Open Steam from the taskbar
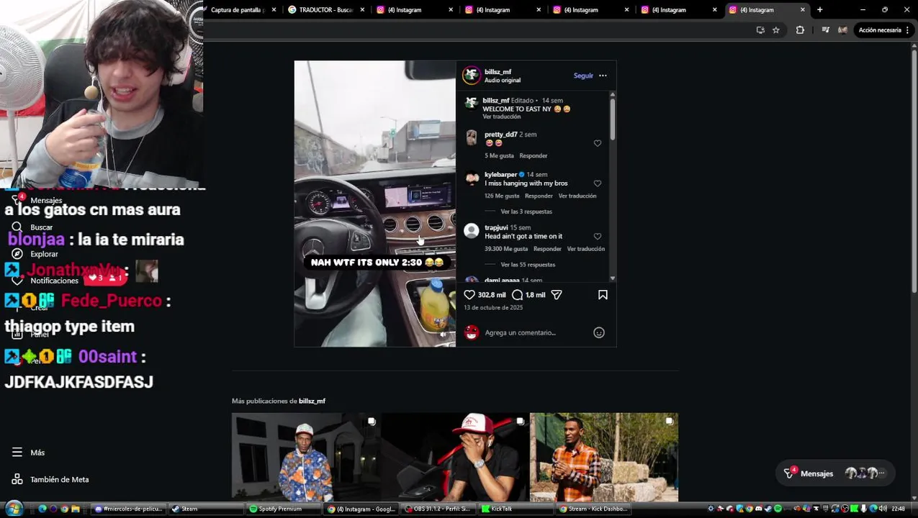This screenshot has height=518, width=918. (x=205, y=509)
